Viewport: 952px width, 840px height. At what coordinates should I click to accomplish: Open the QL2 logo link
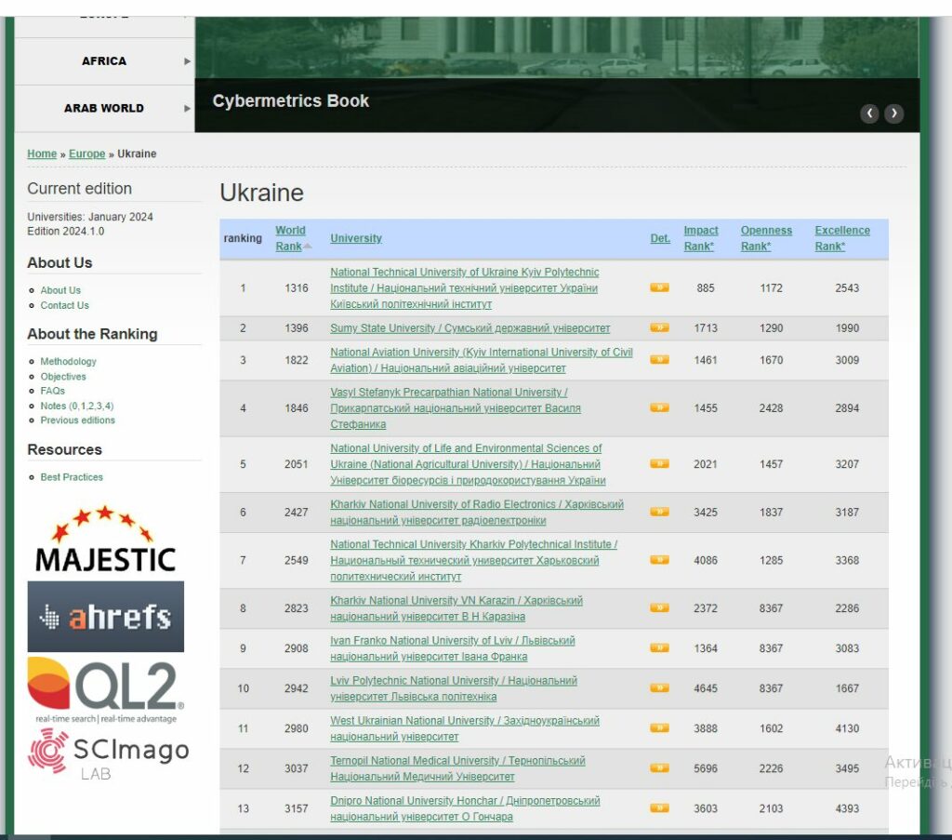click(x=105, y=689)
